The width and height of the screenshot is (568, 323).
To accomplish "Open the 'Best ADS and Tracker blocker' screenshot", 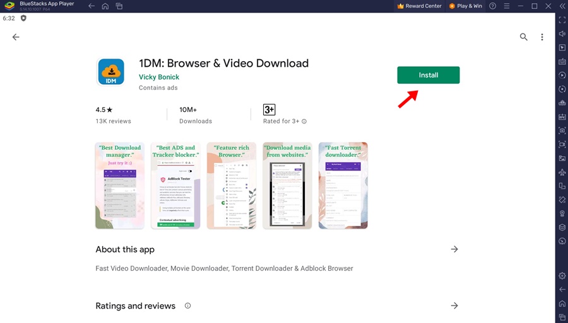I will pos(175,185).
